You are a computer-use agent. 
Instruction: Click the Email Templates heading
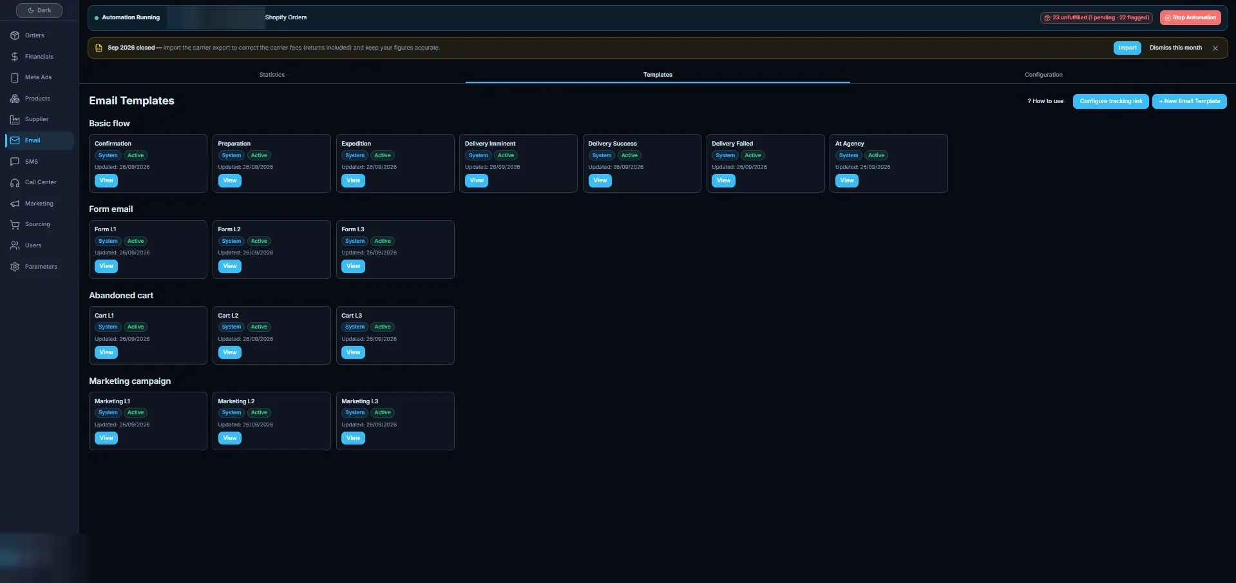[x=131, y=100]
